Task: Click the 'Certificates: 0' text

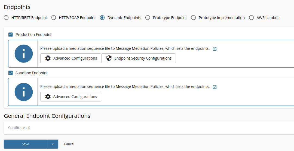Action: [19, 128]
